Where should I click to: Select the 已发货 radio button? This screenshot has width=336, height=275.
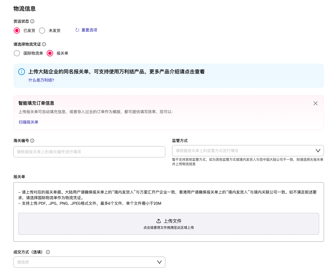[17, 31]
